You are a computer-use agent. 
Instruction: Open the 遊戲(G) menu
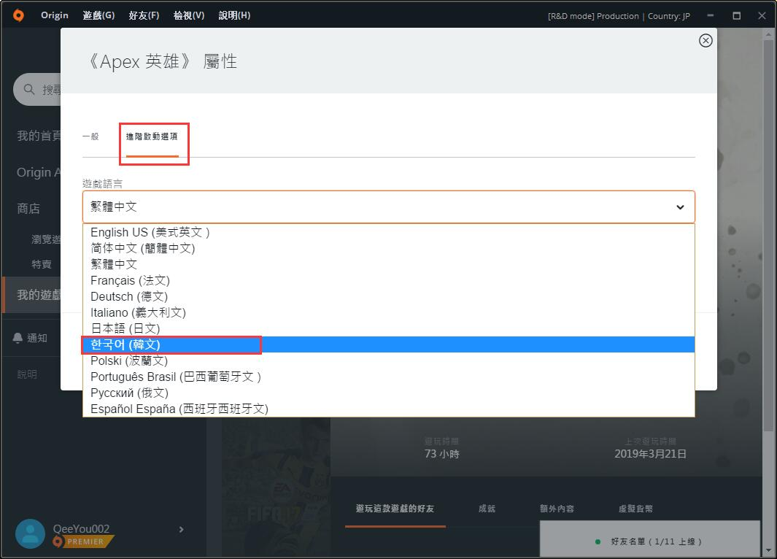[x=98, y=15]
